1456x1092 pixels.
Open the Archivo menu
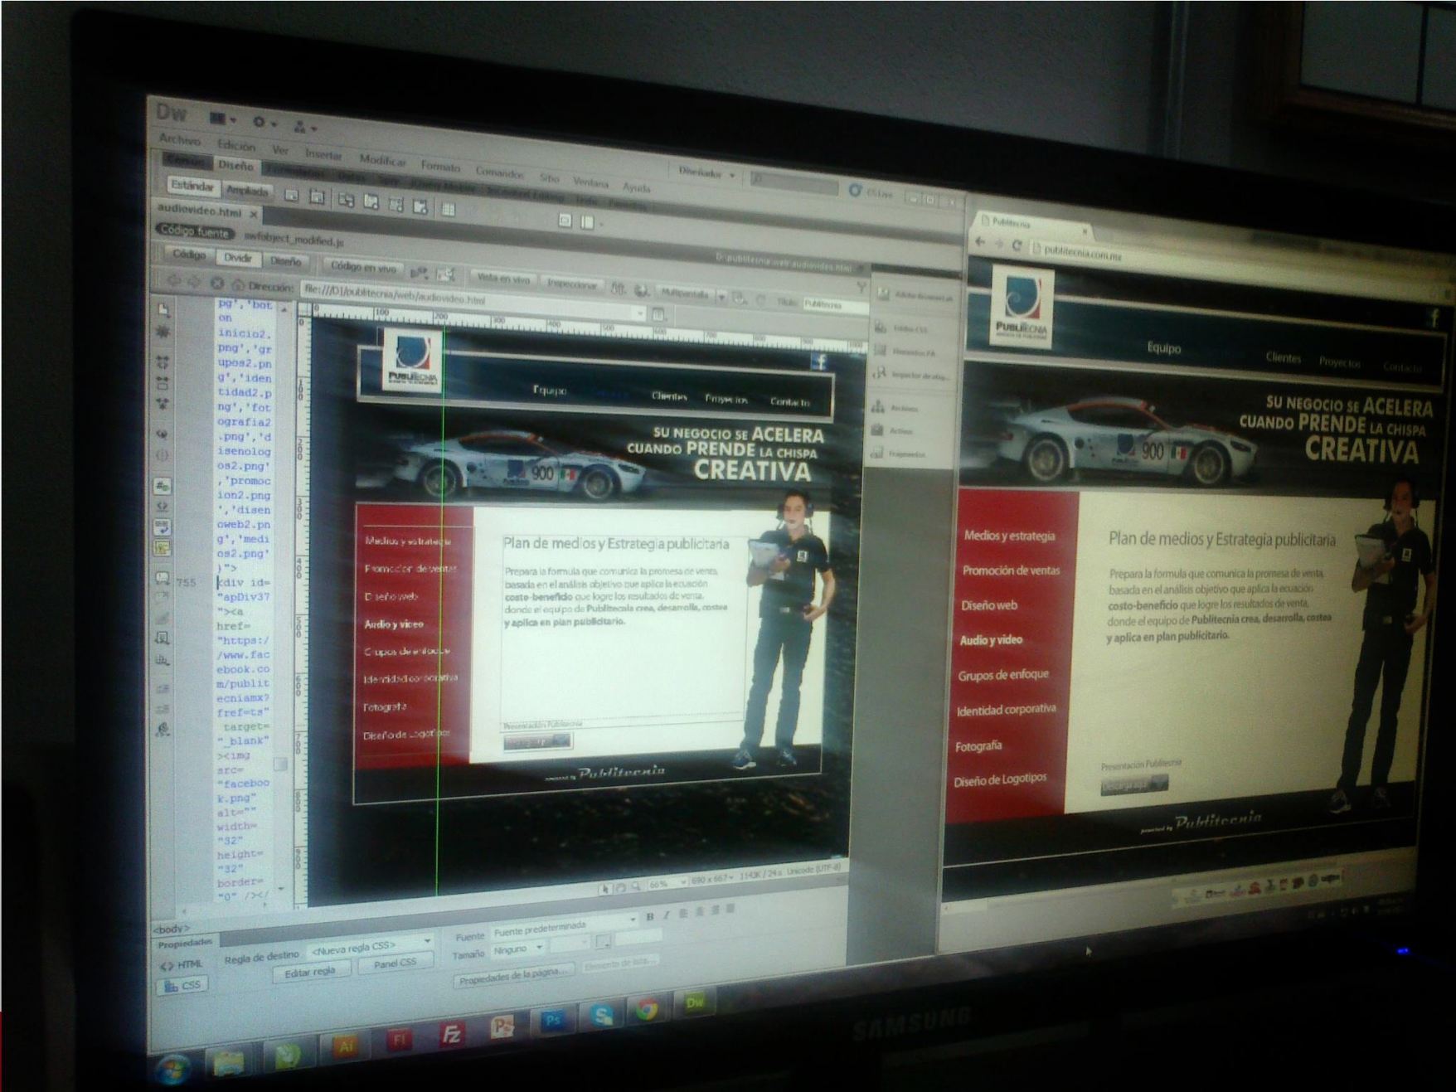click(180, 139)
